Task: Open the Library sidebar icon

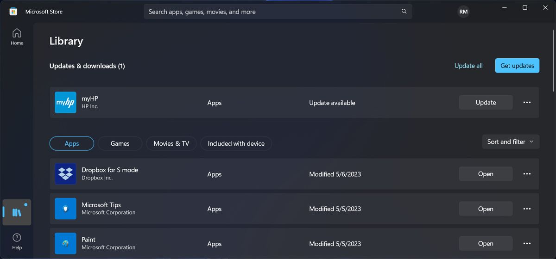Action: click(17, 212)
